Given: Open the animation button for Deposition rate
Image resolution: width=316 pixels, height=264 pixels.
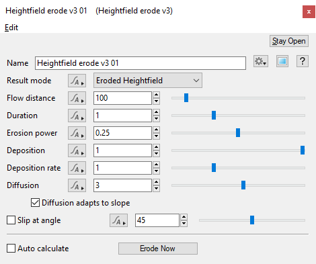Looking at the screenshot, I should point(77,168).
